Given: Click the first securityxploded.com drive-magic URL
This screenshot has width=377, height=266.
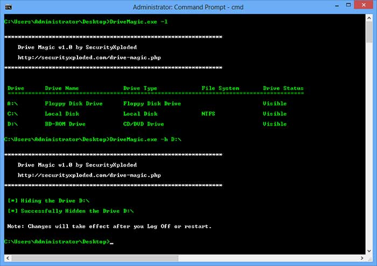Looking at the screenshot, I should (x=89, y=57).
